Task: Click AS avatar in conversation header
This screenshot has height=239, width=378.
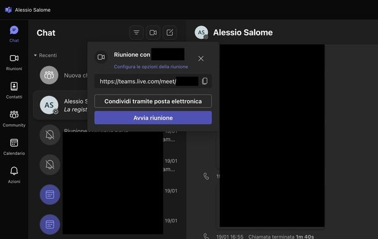Action: (201, 33)
